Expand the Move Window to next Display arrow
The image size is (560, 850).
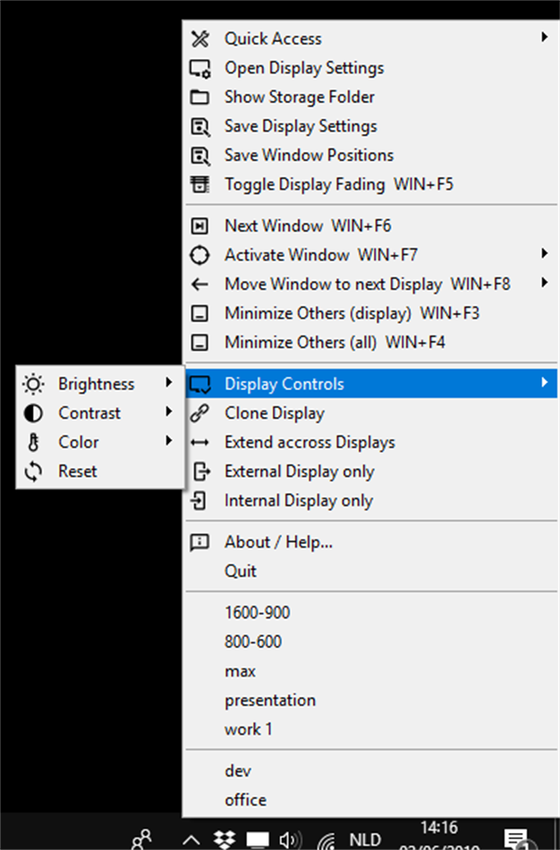(x=544, y=283)
